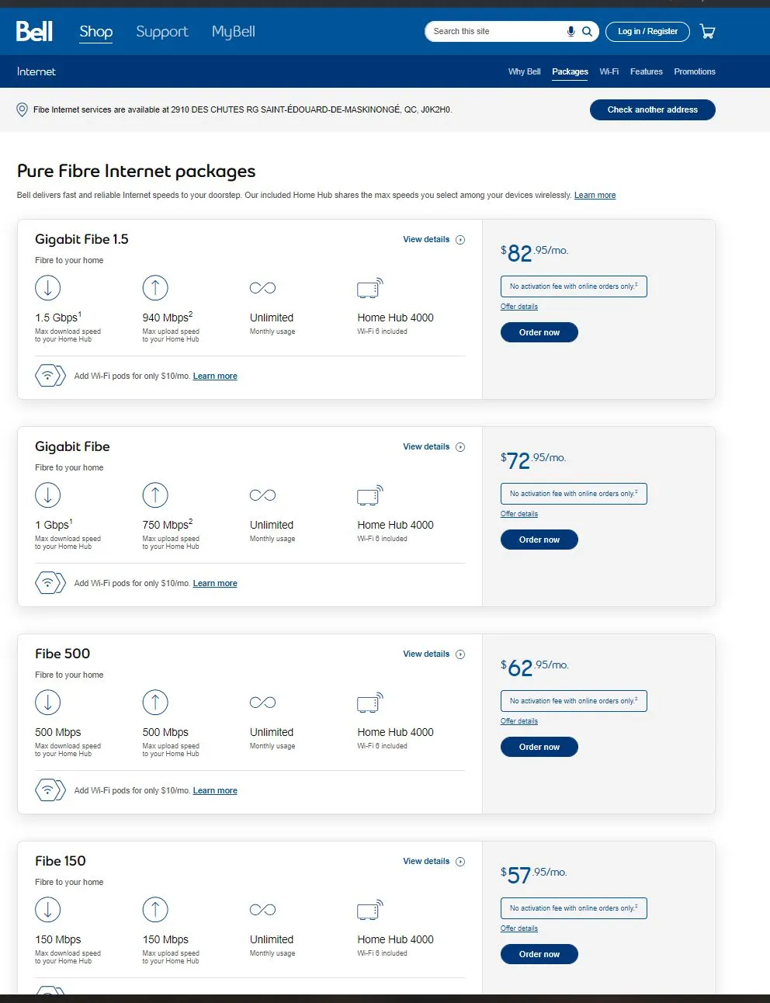The height and width of the screenshot is (1003, 770).
Task: Click the search magnifying glass icon
Action: 587,32
